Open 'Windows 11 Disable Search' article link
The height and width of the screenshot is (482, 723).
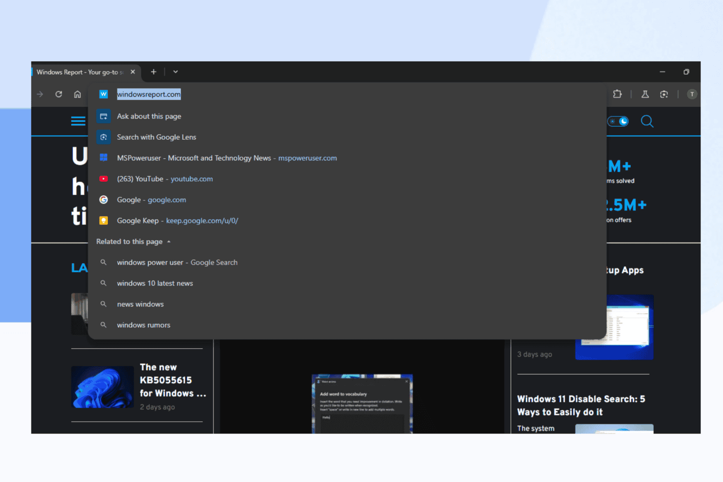pos(581,405)
